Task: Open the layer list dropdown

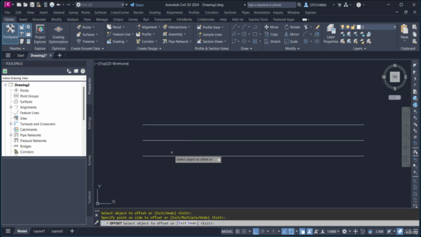Action: [x=395, y=27]
